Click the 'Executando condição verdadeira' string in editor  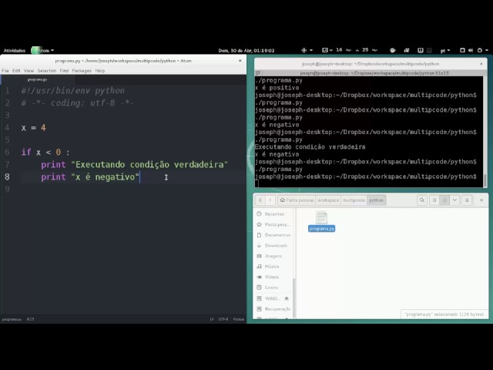149,164
